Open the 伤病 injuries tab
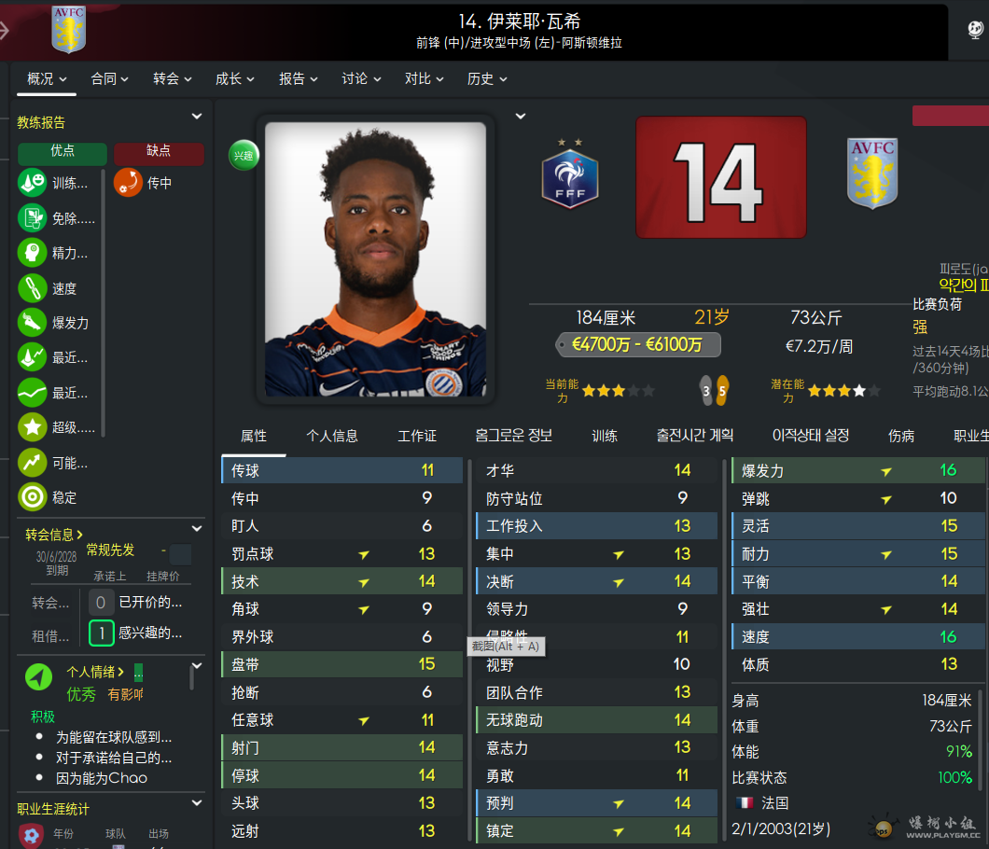Image resolution: width=989 pixels, height=849 pixels. click(x=900, y=436)
